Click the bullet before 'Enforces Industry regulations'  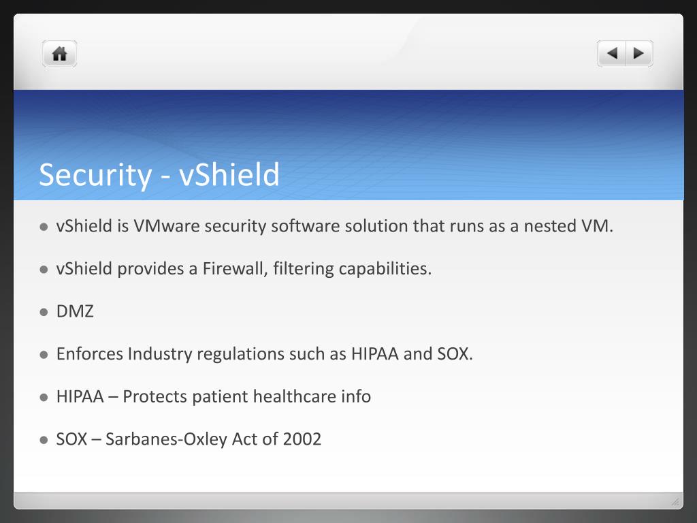pyautogui.click(x=44, y=355)
